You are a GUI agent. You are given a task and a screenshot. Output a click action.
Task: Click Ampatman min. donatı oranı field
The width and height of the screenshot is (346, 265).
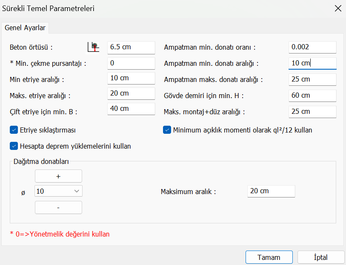pyautogui.click(x=312, y=47)
